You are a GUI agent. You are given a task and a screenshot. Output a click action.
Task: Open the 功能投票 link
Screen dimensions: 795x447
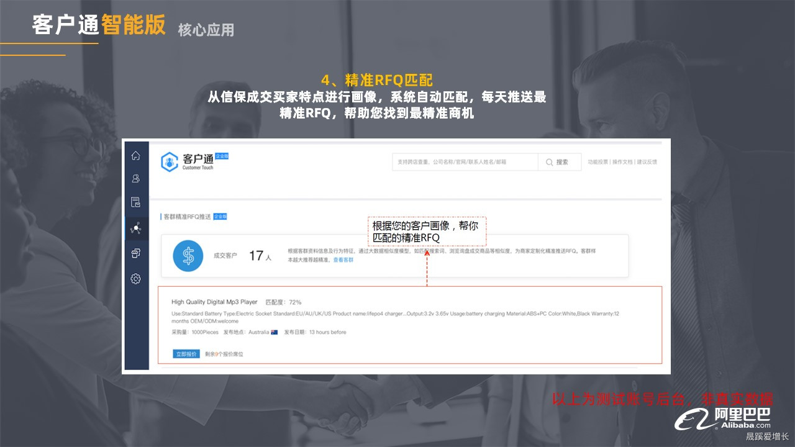click(598, 162)
